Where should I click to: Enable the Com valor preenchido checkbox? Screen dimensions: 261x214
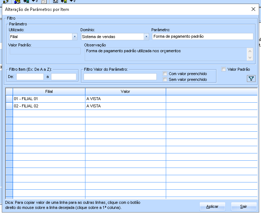coord(165,74)
